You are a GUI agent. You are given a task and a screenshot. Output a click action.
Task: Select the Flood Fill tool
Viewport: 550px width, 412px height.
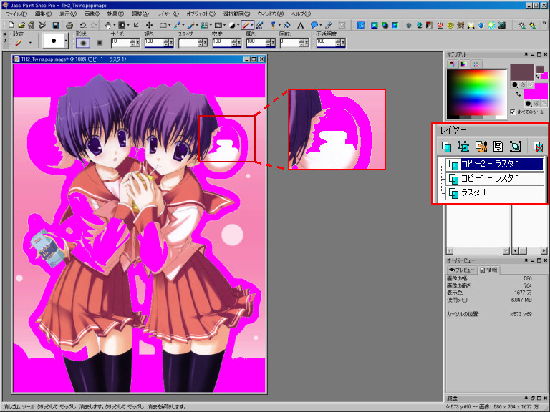point(287,25)
